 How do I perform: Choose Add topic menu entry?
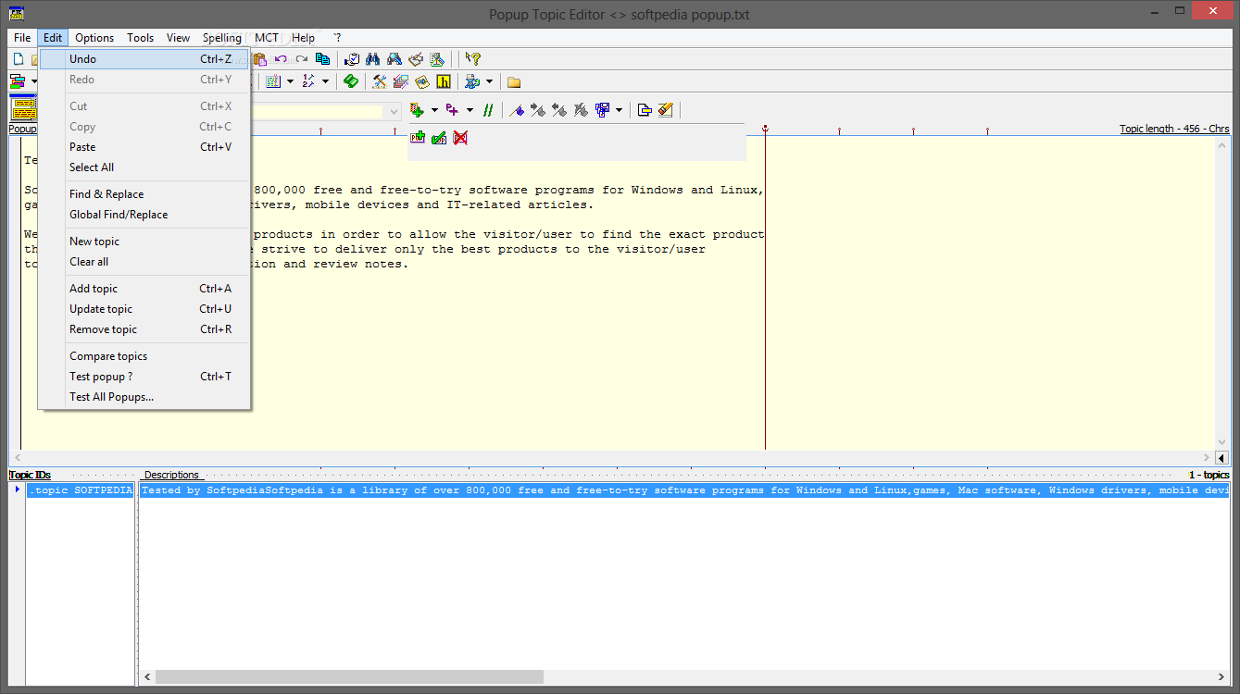[144, 289]
